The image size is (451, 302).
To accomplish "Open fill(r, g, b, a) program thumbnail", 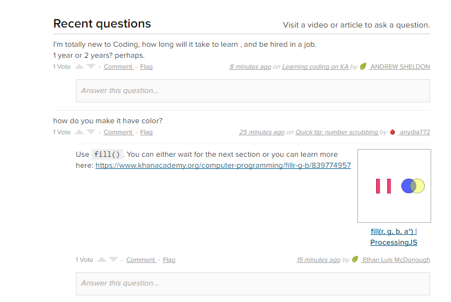I will [394, 185].
